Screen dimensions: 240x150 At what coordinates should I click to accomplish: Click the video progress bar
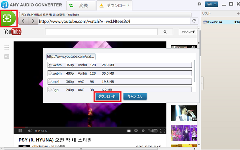(x=90, y=127)
